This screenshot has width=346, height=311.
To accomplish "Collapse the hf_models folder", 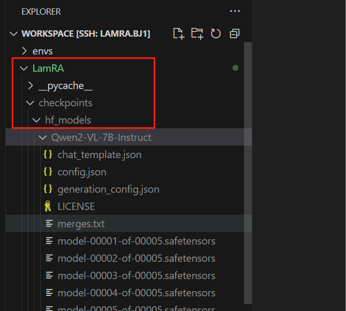I will (37, 120).
